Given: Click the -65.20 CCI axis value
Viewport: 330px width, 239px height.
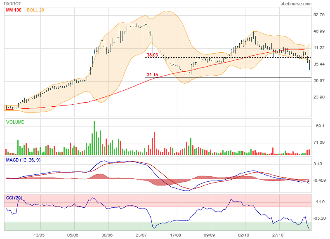Looking at the screenshot, I should click(319, 218).
